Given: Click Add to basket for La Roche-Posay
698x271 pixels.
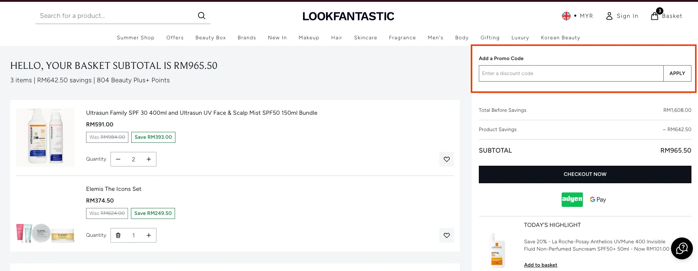Looking at the screenshot, I should pos(540,265).
